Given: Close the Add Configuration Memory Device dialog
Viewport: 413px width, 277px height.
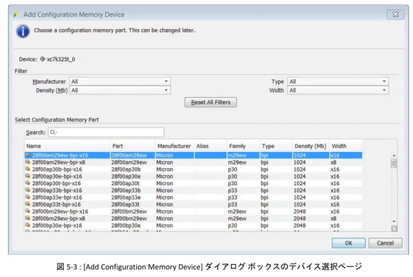Looking at the screenshot, I should point(395,14).
